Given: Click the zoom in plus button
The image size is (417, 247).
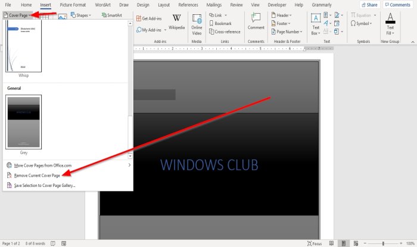Looking at the screenshot, I should (x=401, y=243).
